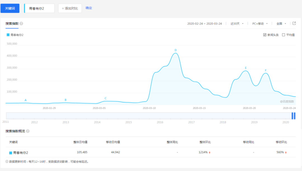Click the export/share chart icon
Screen dimensions: 302x171
point(294,23)
